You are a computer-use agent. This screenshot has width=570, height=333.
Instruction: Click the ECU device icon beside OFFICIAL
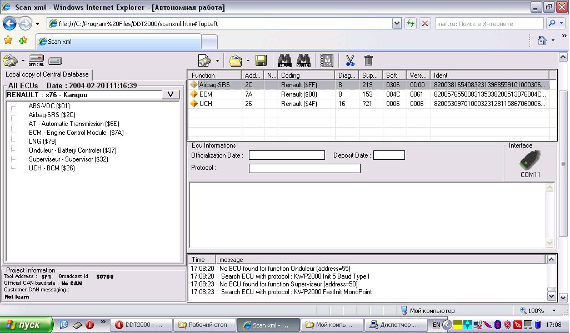coord(55,60)
